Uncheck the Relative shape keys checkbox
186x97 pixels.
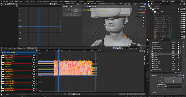(x=151, y=75)
